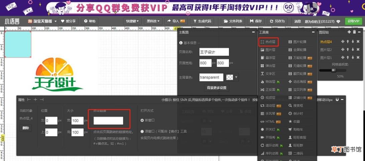This screenshot has width=365, height=161.
Task: Move 图片层2 layer up
Action: coord(348,50)
